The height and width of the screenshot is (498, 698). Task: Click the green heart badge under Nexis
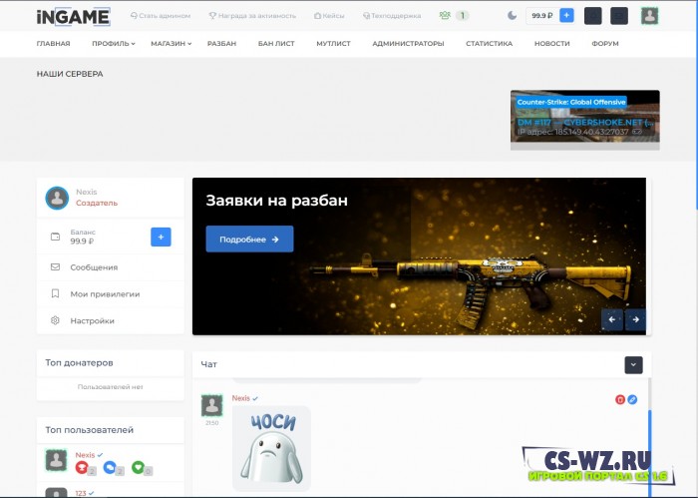point(138,467)
